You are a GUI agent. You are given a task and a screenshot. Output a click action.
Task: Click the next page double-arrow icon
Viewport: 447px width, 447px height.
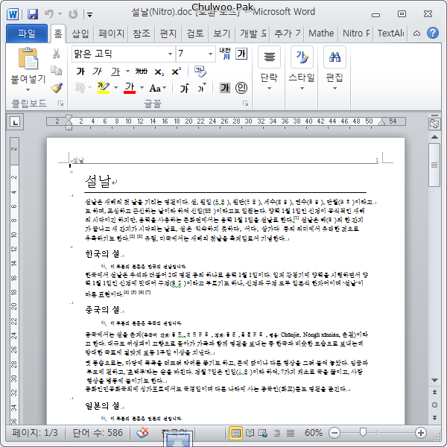434,418
